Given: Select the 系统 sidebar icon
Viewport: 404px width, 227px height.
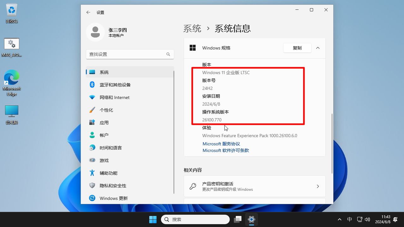Looking at the screenshot, I should click(92, 72).
